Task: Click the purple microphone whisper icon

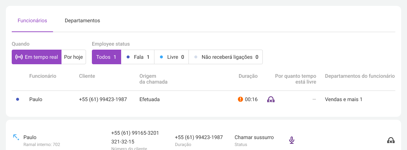Action: tap(291, 140)
